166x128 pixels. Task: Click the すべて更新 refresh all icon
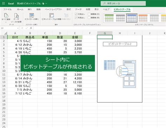pyautogui.click(x=6, y=15)
